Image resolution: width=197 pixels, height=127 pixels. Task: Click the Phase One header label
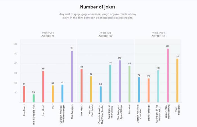[x=48, y=33]
